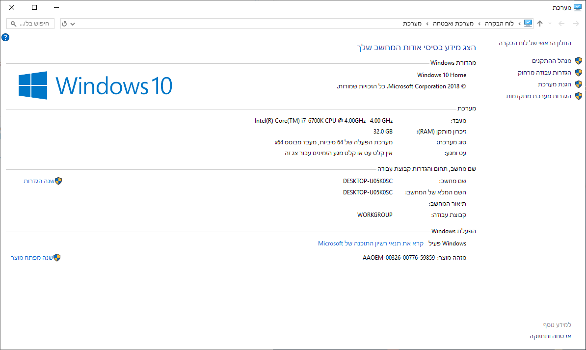This screenshot has height=350, width=586.
Task: Open הגנת מערכת link
Action: [555, 84]
